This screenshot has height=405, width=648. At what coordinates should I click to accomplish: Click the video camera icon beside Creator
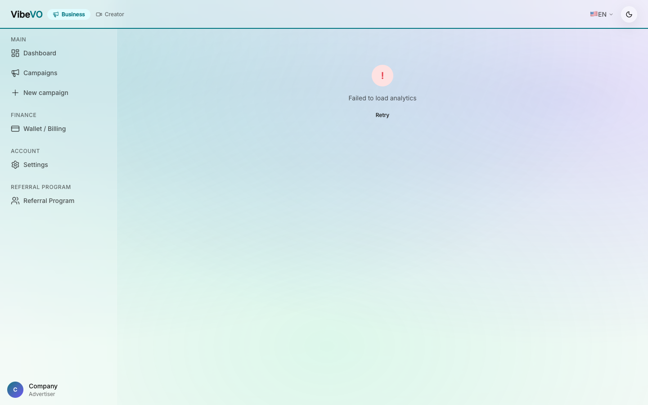[x=99, y=14]
